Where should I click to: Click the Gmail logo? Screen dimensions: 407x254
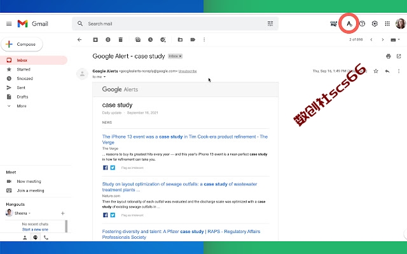(x=32, y=23)
